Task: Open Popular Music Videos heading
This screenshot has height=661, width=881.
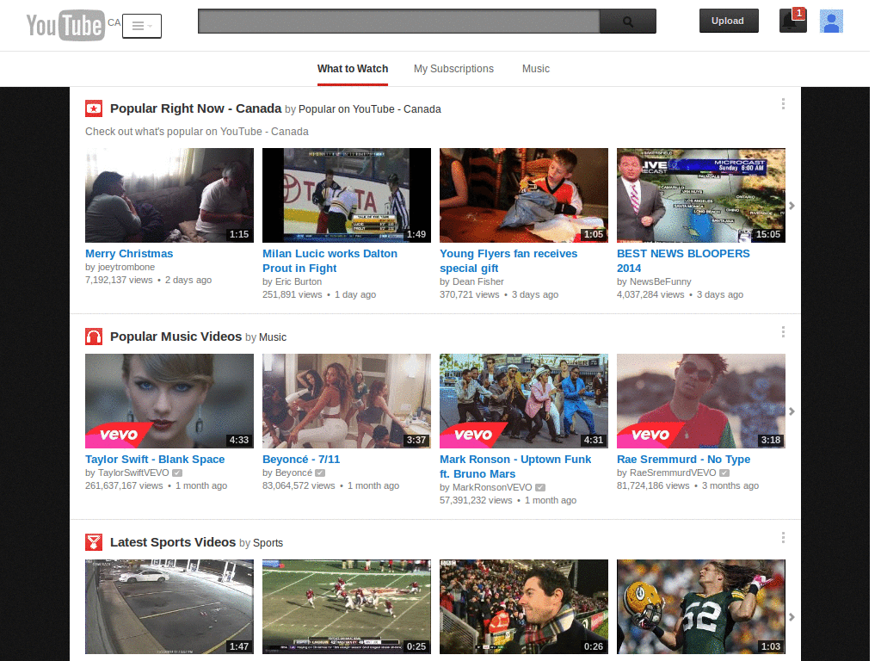Action: [176, 337]
